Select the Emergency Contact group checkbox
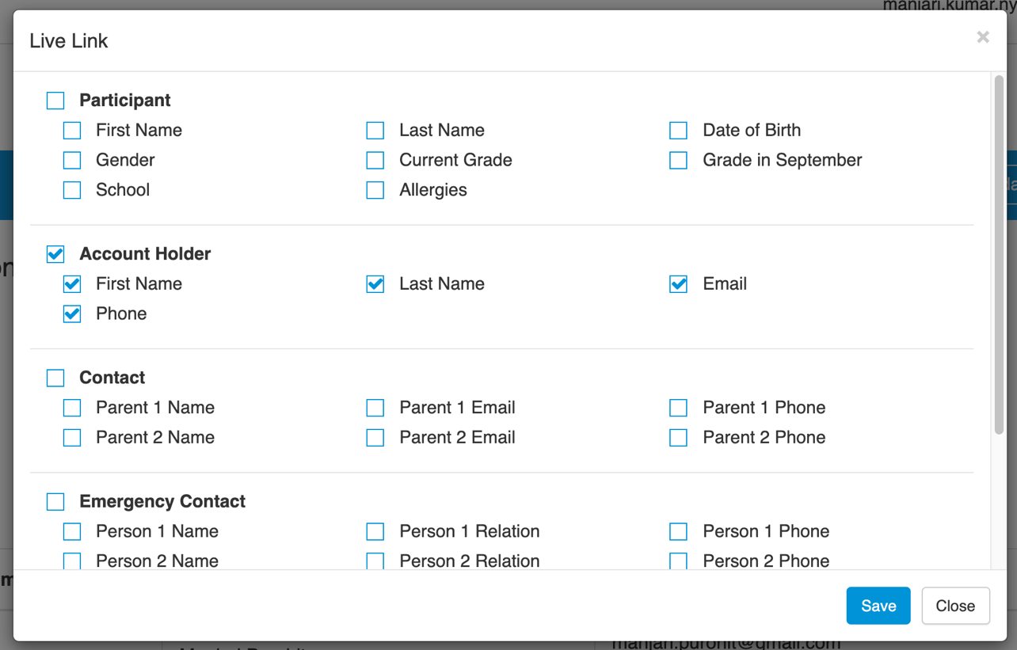The height and width of the screenshot is (650, 1017). 55,502
